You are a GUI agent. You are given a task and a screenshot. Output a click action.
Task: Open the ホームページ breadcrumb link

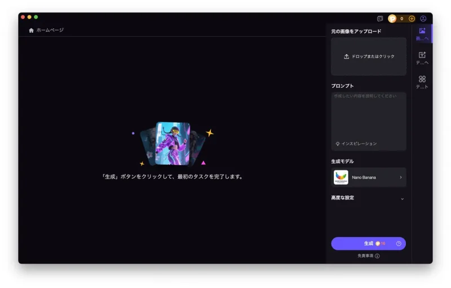coord(50,30)
